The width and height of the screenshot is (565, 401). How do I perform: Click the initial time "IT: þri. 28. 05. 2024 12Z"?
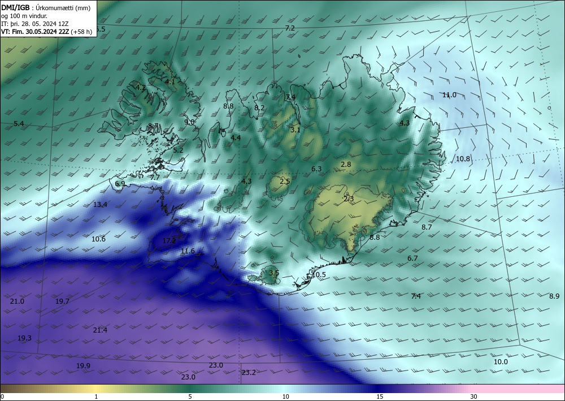[34, 24]
